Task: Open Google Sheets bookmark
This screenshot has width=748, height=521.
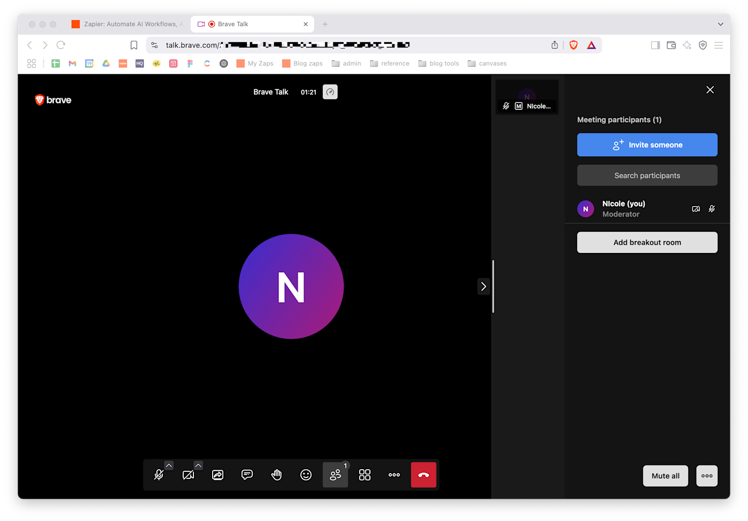Action: [56, 64]
